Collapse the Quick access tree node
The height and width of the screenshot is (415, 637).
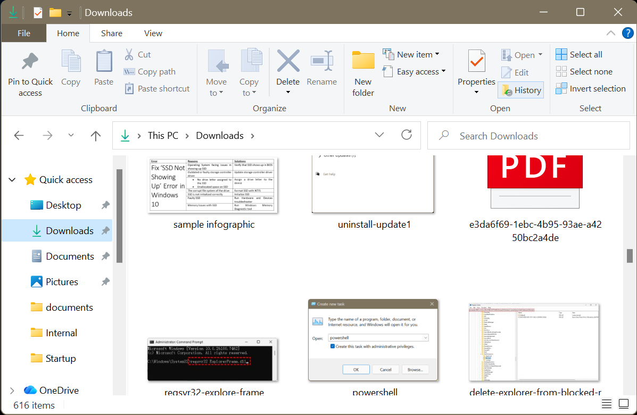point(12,179)
